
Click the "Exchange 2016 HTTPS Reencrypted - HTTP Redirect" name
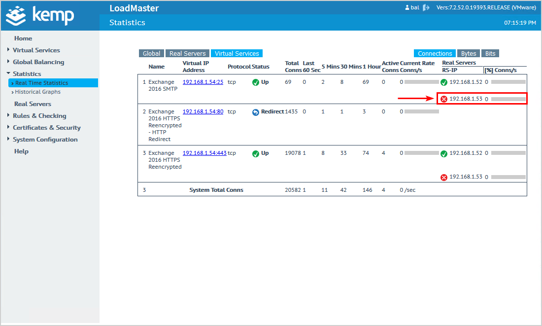(165, 125)
